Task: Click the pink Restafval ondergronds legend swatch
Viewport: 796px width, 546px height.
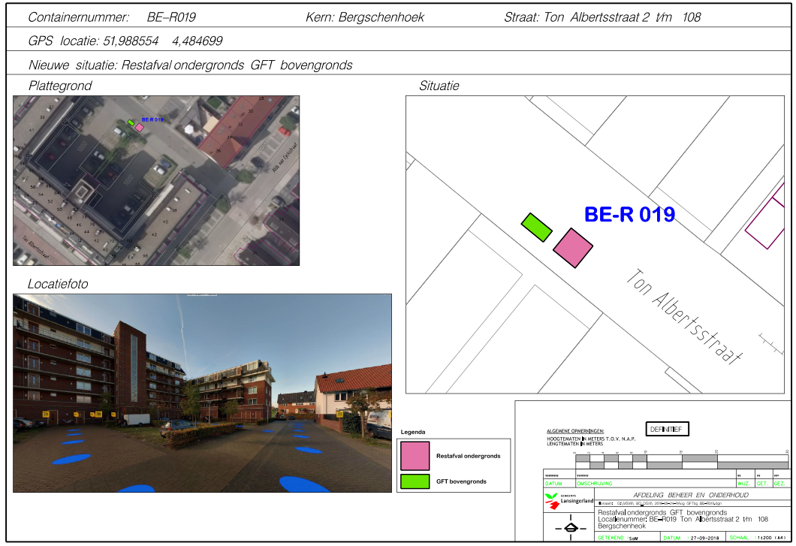Action: pos(415,456)
